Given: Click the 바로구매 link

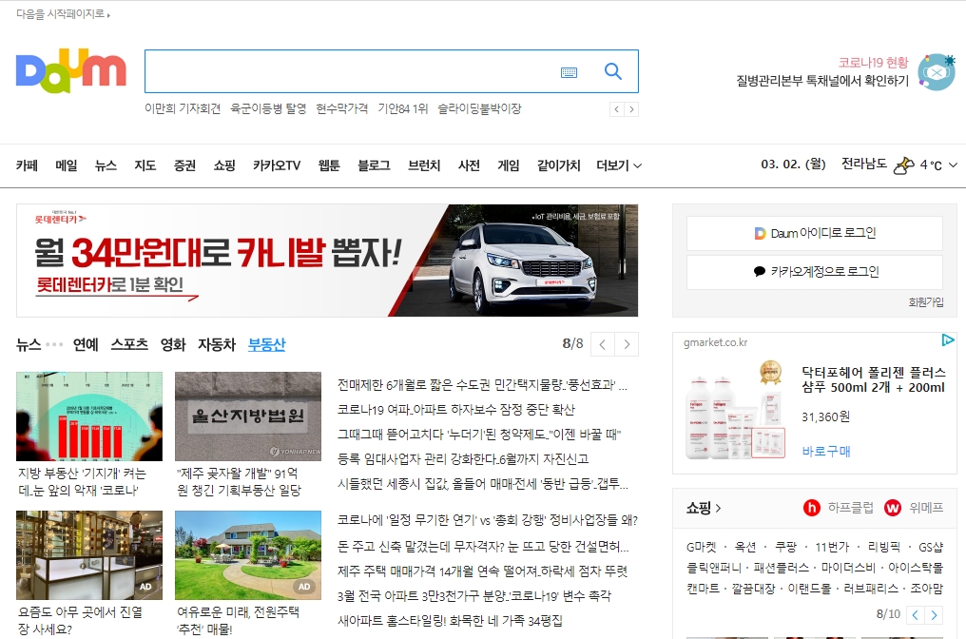Looking at the screenshot, I should tap(826, 452).
